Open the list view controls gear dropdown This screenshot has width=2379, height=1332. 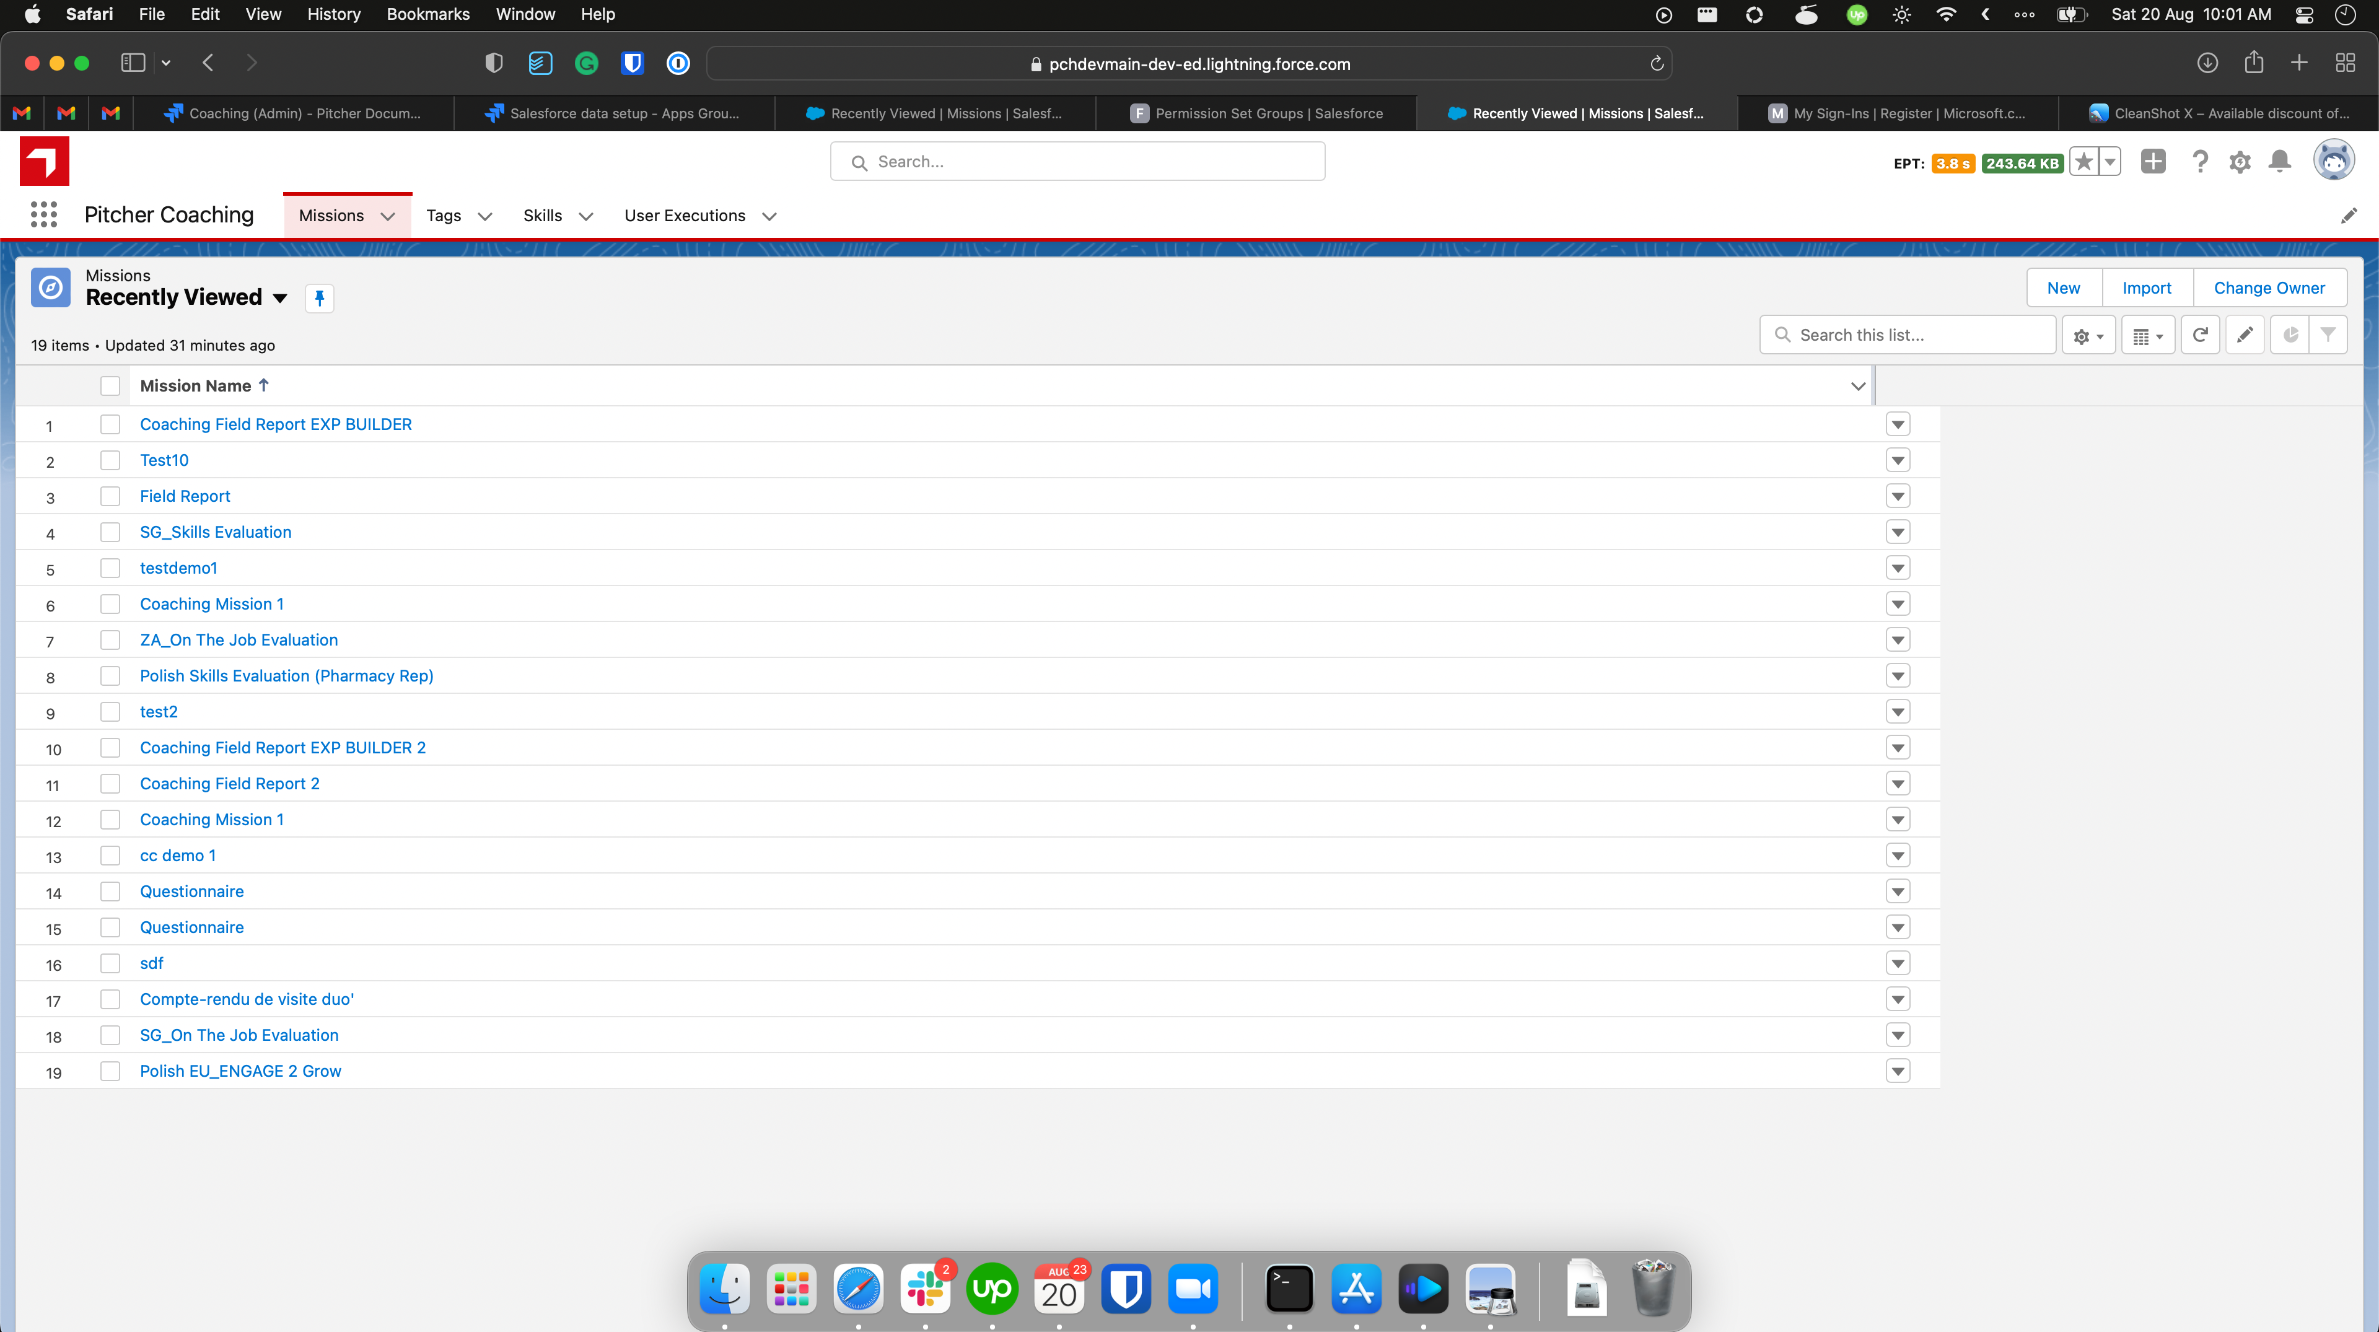2088,335
